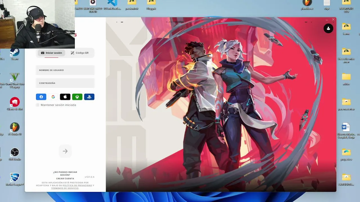Enable the Mantener sesión iniciada checkbox
Image resolution: width=360 pixels, height=202 pixels.
pyautogui.click(x=38, y=105)
